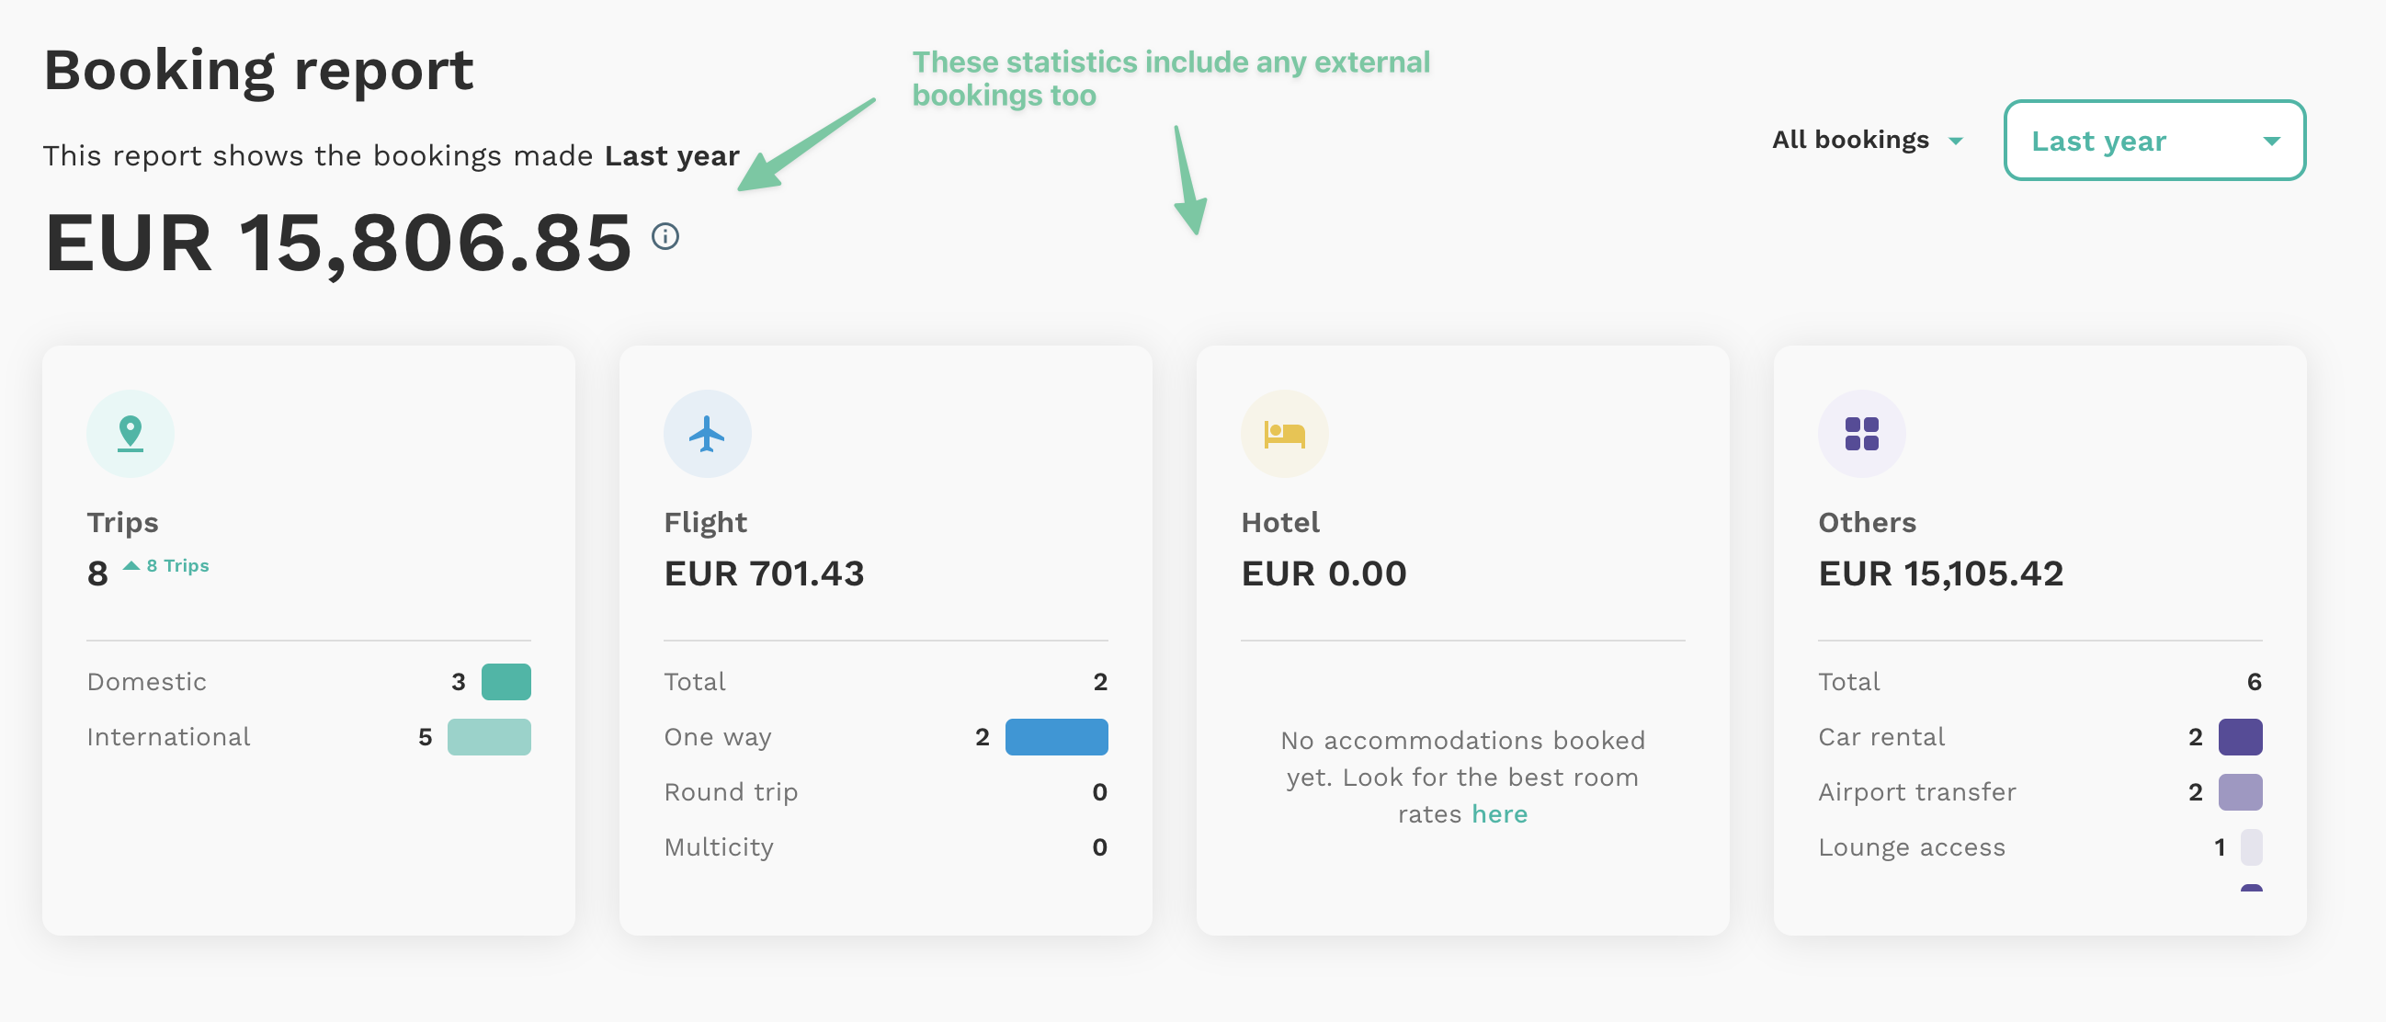Click the Last year dropdown arrow

(2271, 141)
